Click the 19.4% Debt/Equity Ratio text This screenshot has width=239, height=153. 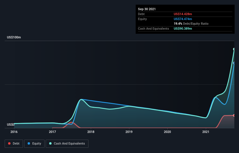(x=191, y=24)
